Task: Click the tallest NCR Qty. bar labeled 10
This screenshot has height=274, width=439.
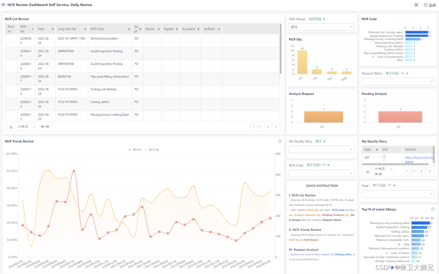Action: tap(302, 62)
